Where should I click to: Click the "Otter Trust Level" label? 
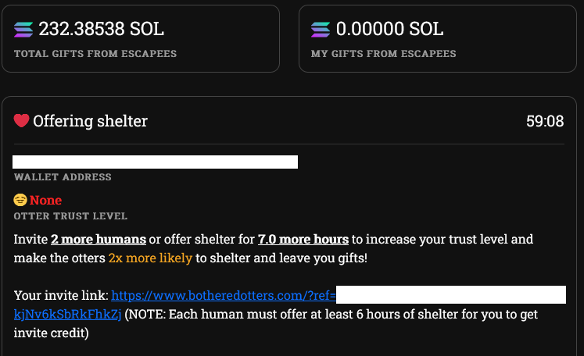tap(70, 216)
